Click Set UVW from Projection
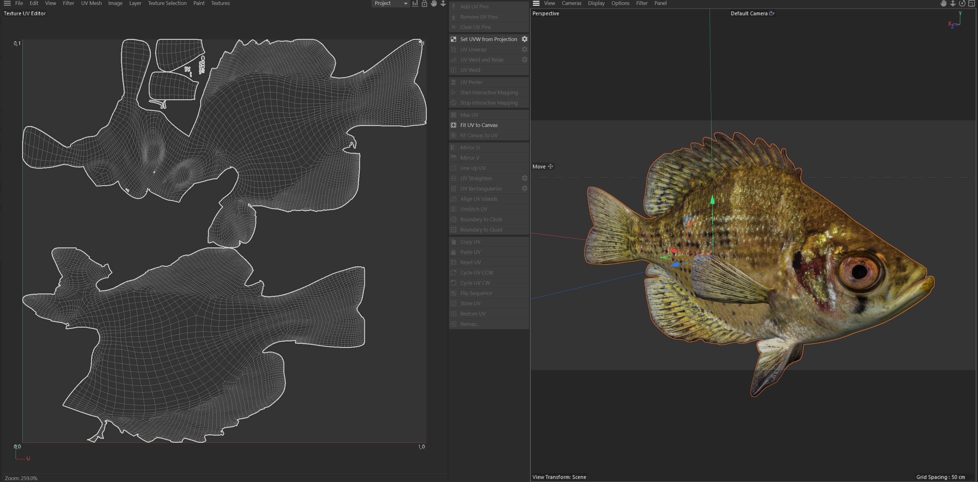The image size is (978, 482). [x=488, y=39]
